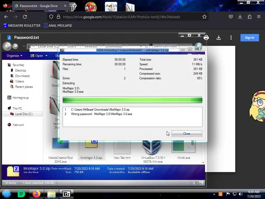Click the Close button in 7-Zip dialog
The width and height of the screenshot is (265, 199).
[187, 134]
